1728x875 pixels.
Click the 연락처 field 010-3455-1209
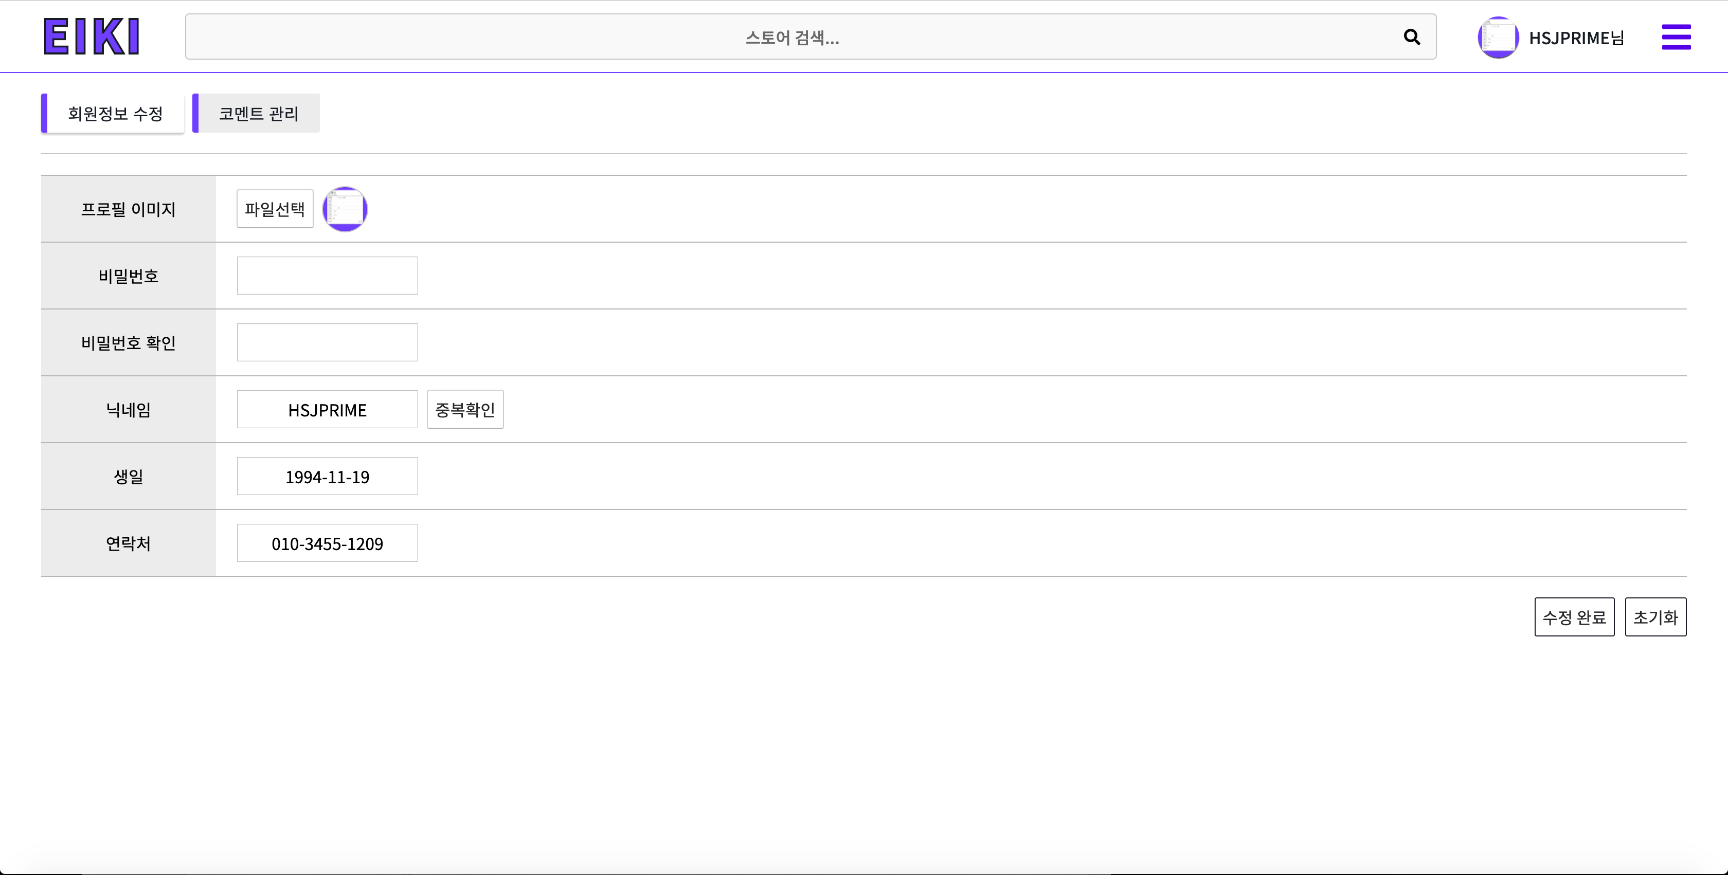point(328,543)
